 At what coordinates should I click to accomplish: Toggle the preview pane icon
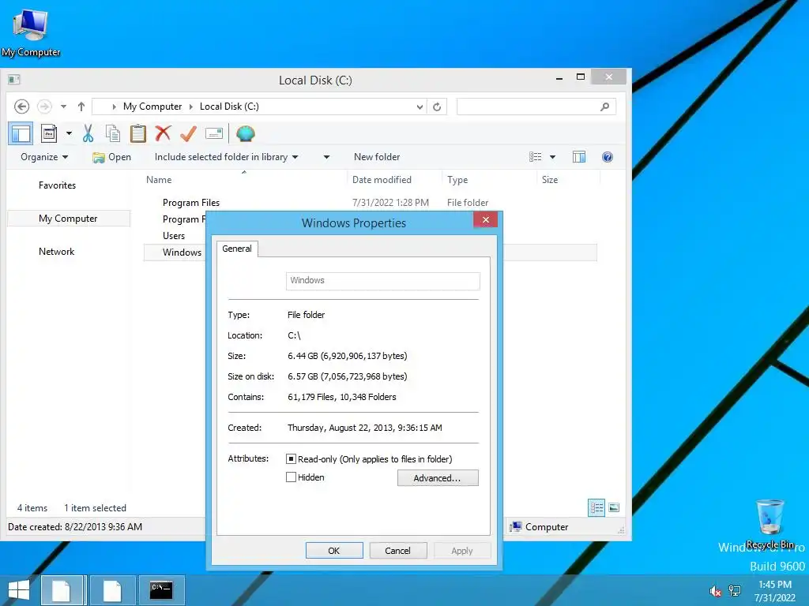click(x=579, y=157)
